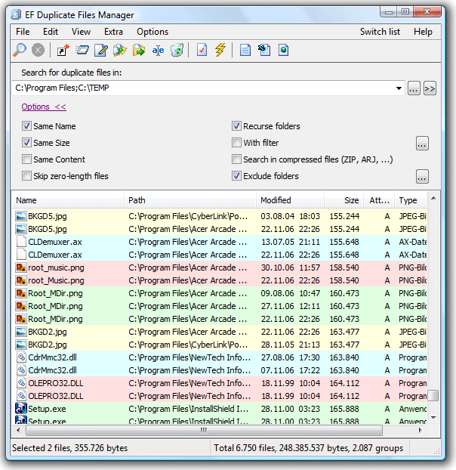Click the recycle bin delete icon
This screenshot has height=470, width=456.
(x=177, y=50)
